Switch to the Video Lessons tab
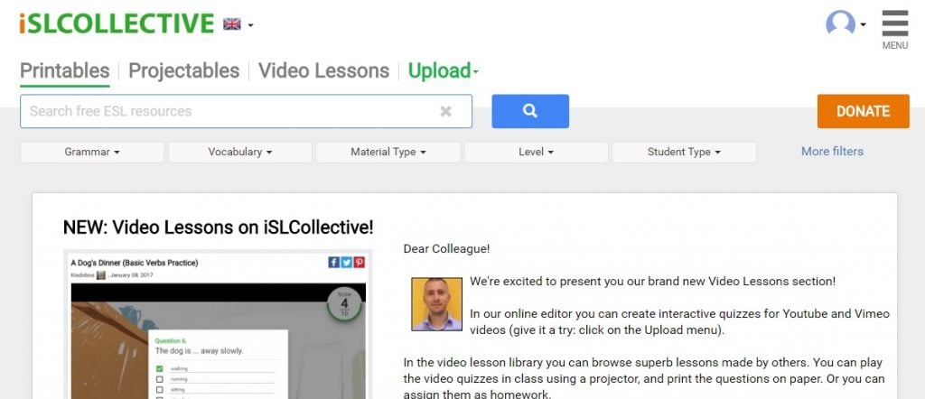This screenshot has height=399, width=925. [x=324, y=70]
